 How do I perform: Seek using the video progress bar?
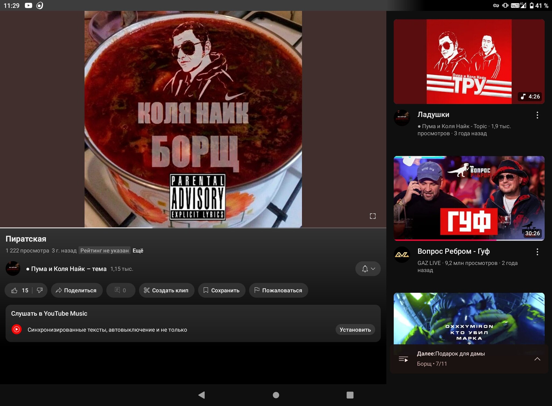[193, 228]
